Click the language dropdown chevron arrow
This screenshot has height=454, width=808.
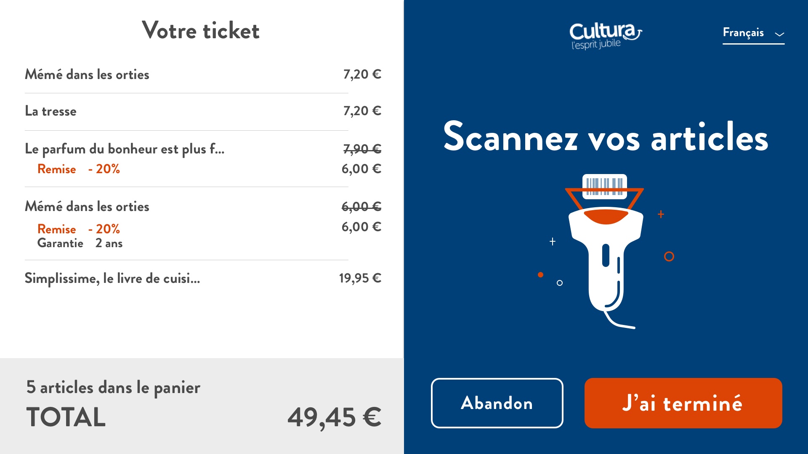coord(779,34)
